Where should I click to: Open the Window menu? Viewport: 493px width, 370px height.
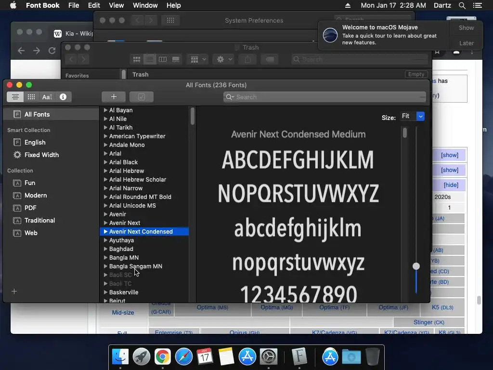(145, 5)
